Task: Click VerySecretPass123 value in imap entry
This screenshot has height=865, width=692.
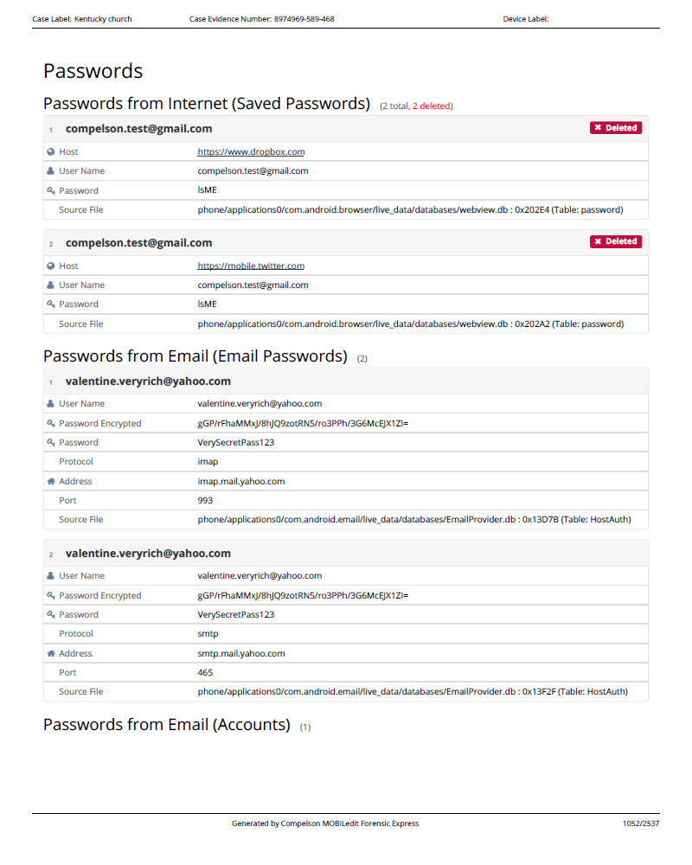Action: (236, 442)
